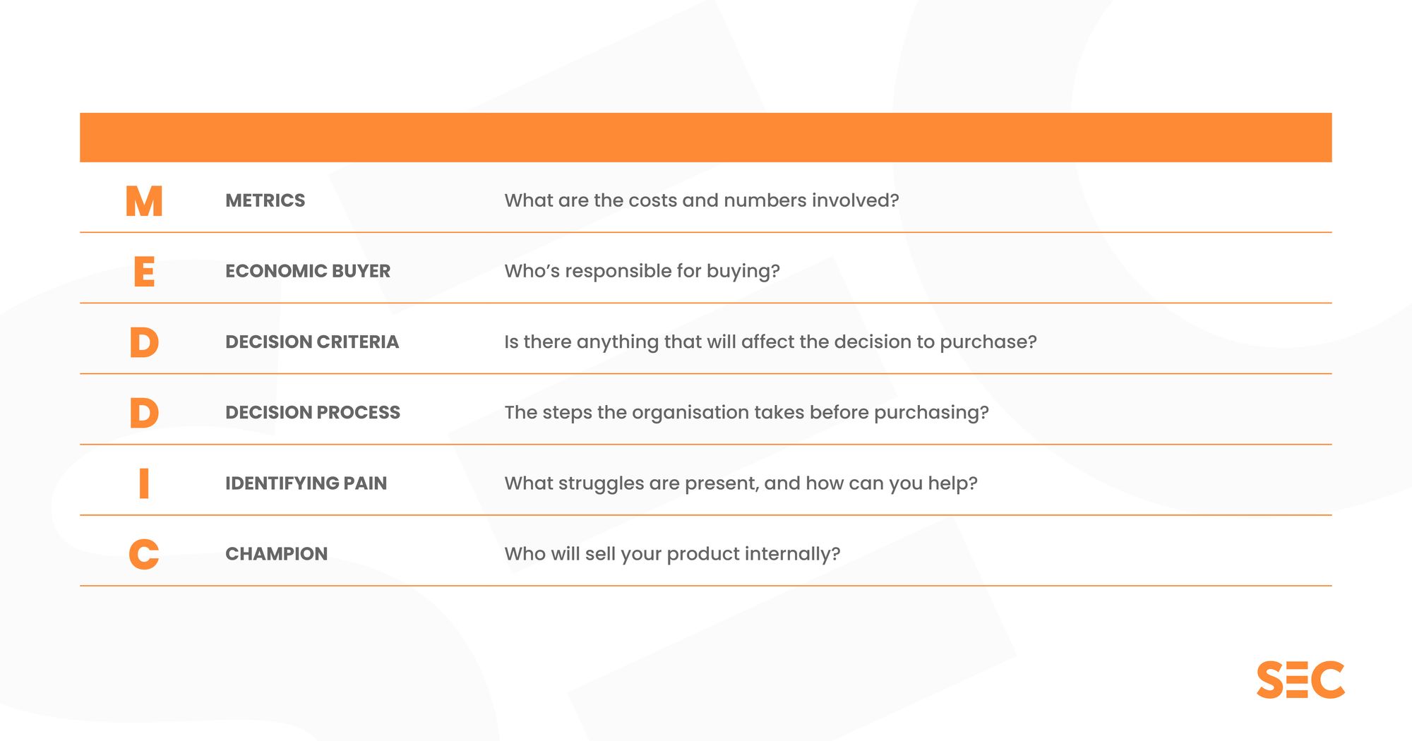
Task: Select the ECONOMIC BUYER label
Action: pos(308,271)
